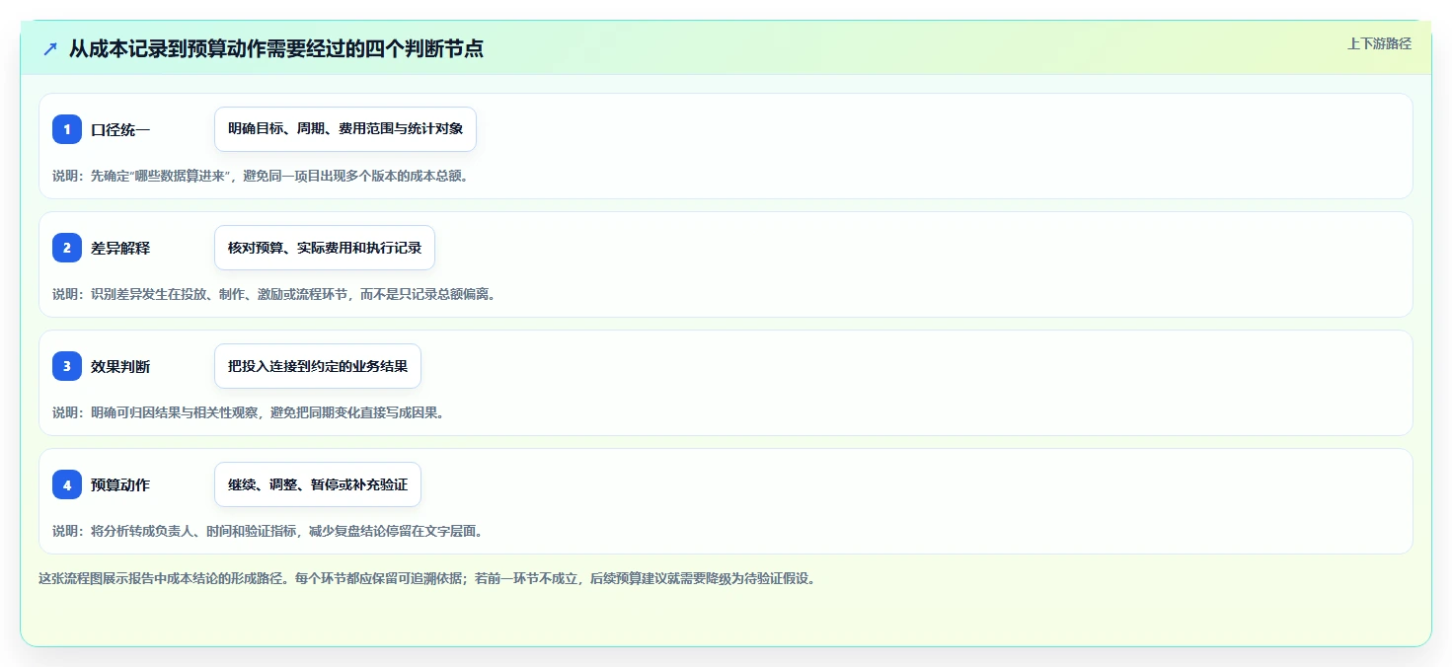Click the note starting 说明：先确定“哪些数据算进来”

[x=261, y=176]
